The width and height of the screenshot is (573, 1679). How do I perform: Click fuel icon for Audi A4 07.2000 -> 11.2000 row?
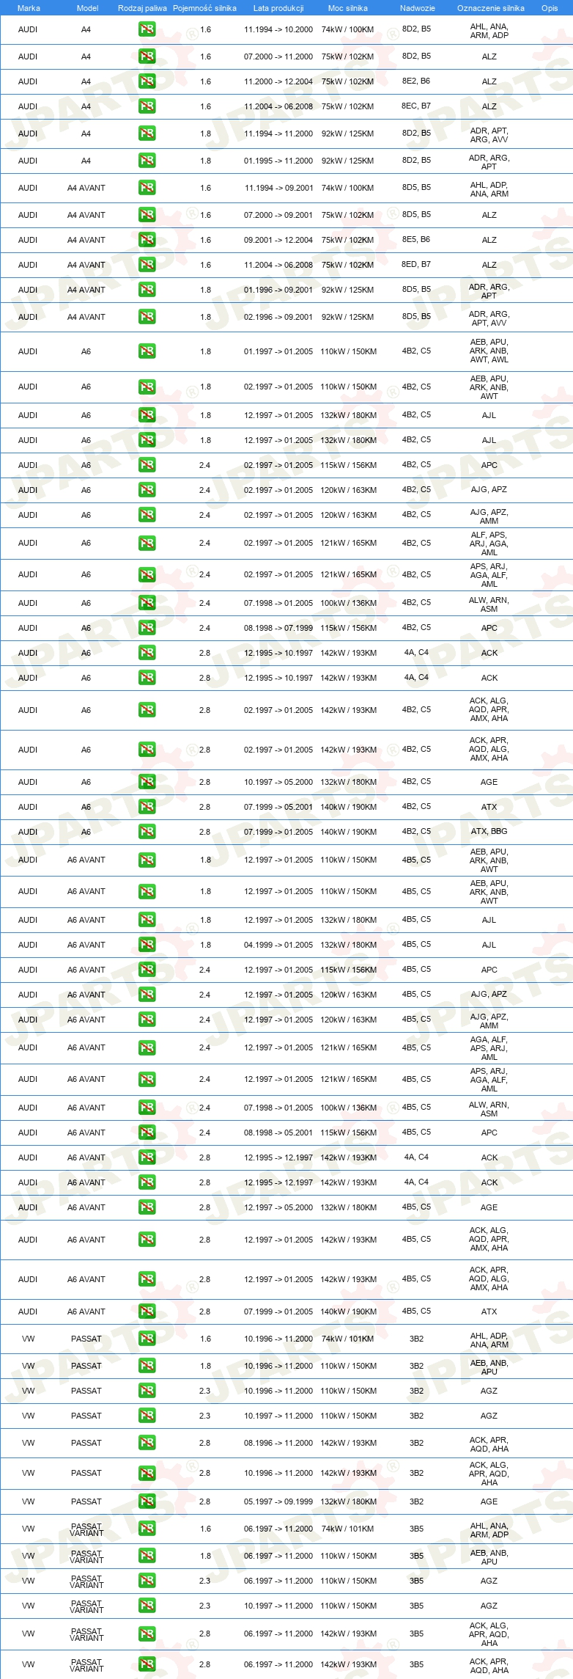point(147,56)
